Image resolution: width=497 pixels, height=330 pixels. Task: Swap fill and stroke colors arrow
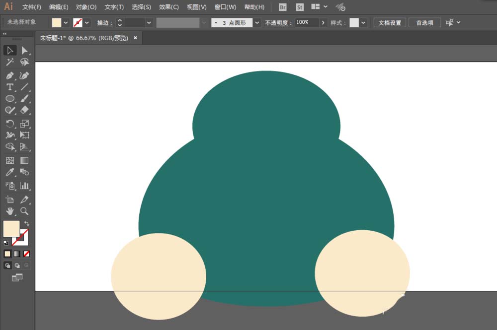pyautogui.click(x=27, y=223)
